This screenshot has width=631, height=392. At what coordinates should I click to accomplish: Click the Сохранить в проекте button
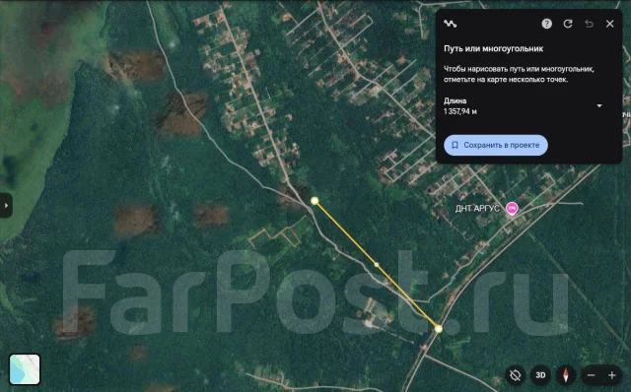[x=496, y=145]
